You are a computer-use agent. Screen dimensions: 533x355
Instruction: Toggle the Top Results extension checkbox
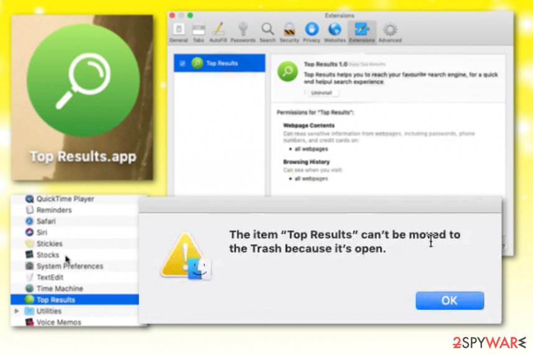[183, 63]
